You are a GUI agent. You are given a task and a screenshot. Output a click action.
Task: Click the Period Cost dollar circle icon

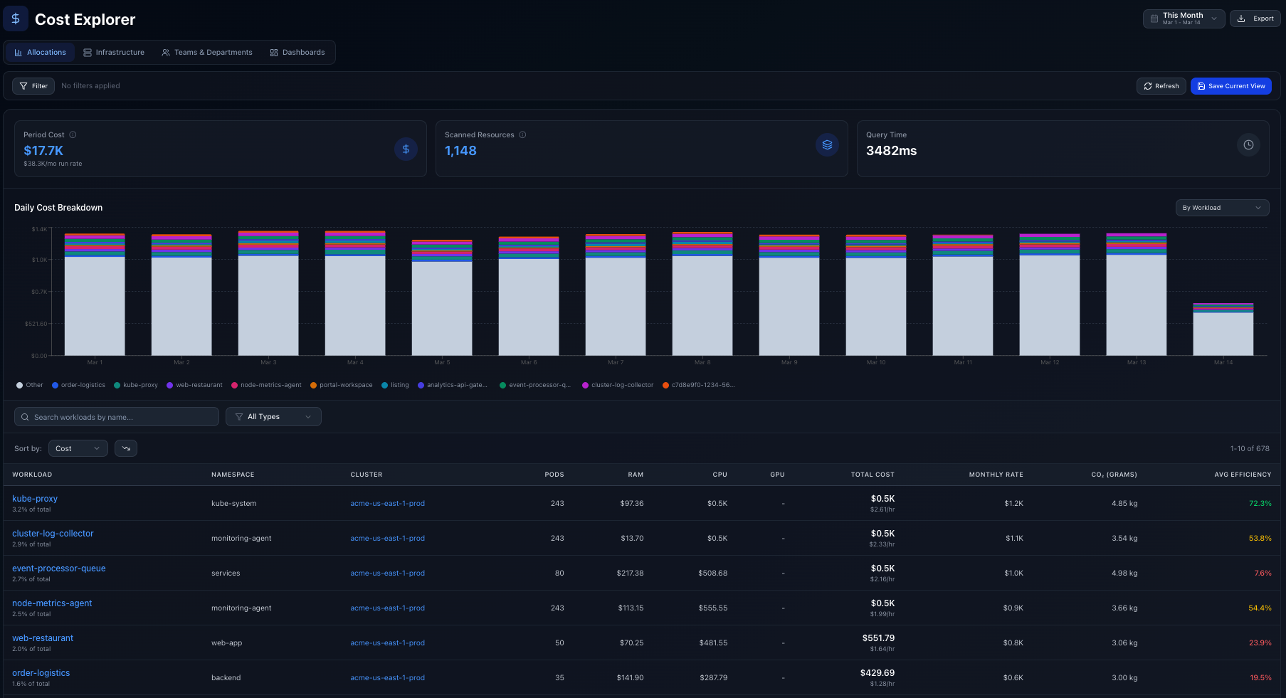(x=406, y=149)
